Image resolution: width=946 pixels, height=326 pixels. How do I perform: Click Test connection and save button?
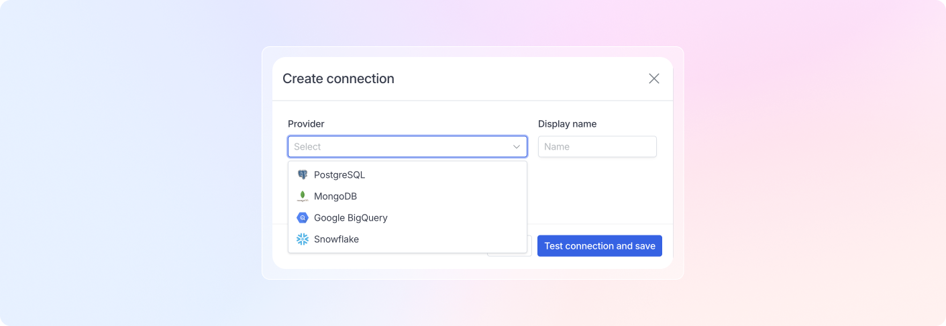pyautogui.click(x=600, y=246)
